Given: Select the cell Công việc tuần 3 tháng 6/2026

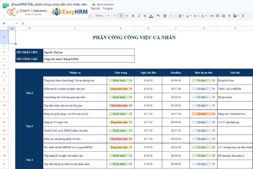Looking at the screenshot, I should point(89,59).
